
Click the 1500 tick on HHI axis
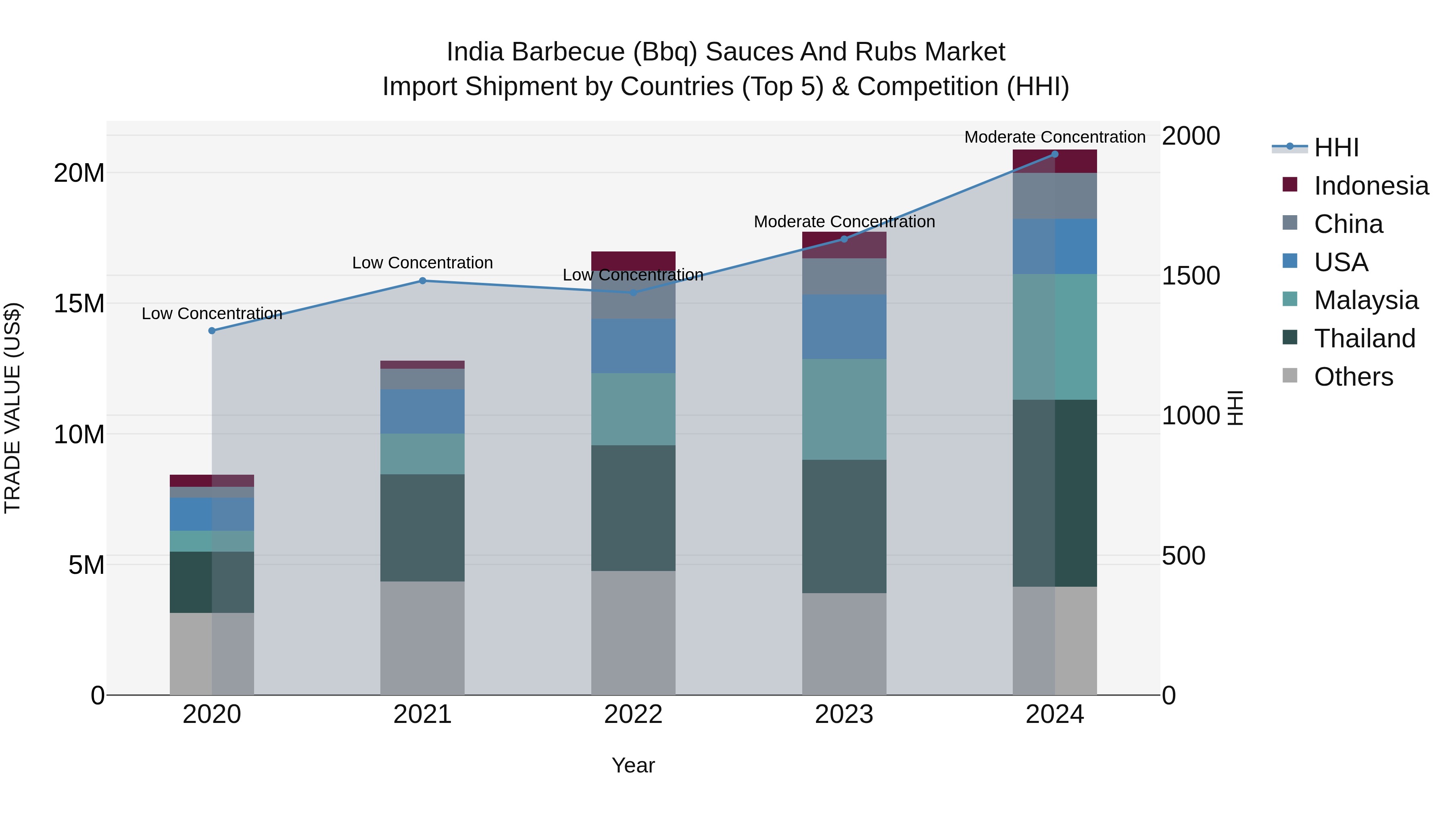point(1191,275)
